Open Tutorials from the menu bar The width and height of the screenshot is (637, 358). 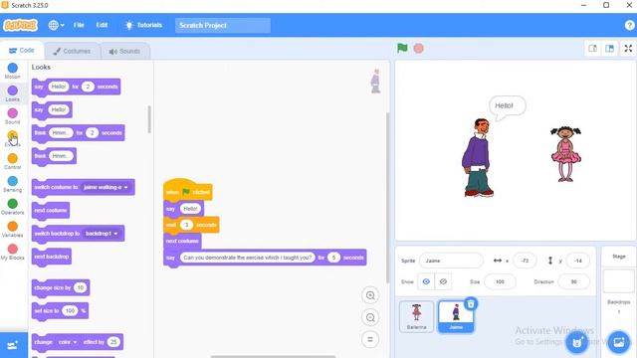pyautogui.click(x=143, y=25)
